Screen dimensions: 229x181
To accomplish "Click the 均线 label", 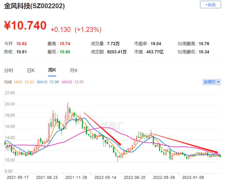I will tap(8, 82).
